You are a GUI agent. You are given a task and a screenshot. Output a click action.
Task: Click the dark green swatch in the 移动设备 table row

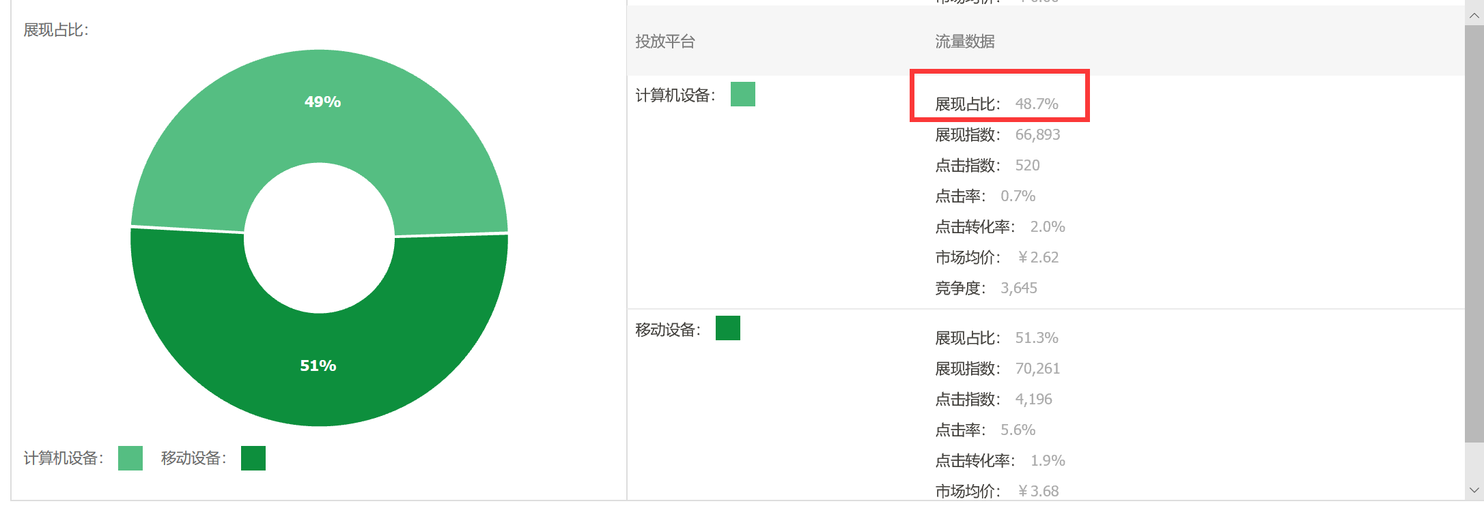(x=728, y=328)
